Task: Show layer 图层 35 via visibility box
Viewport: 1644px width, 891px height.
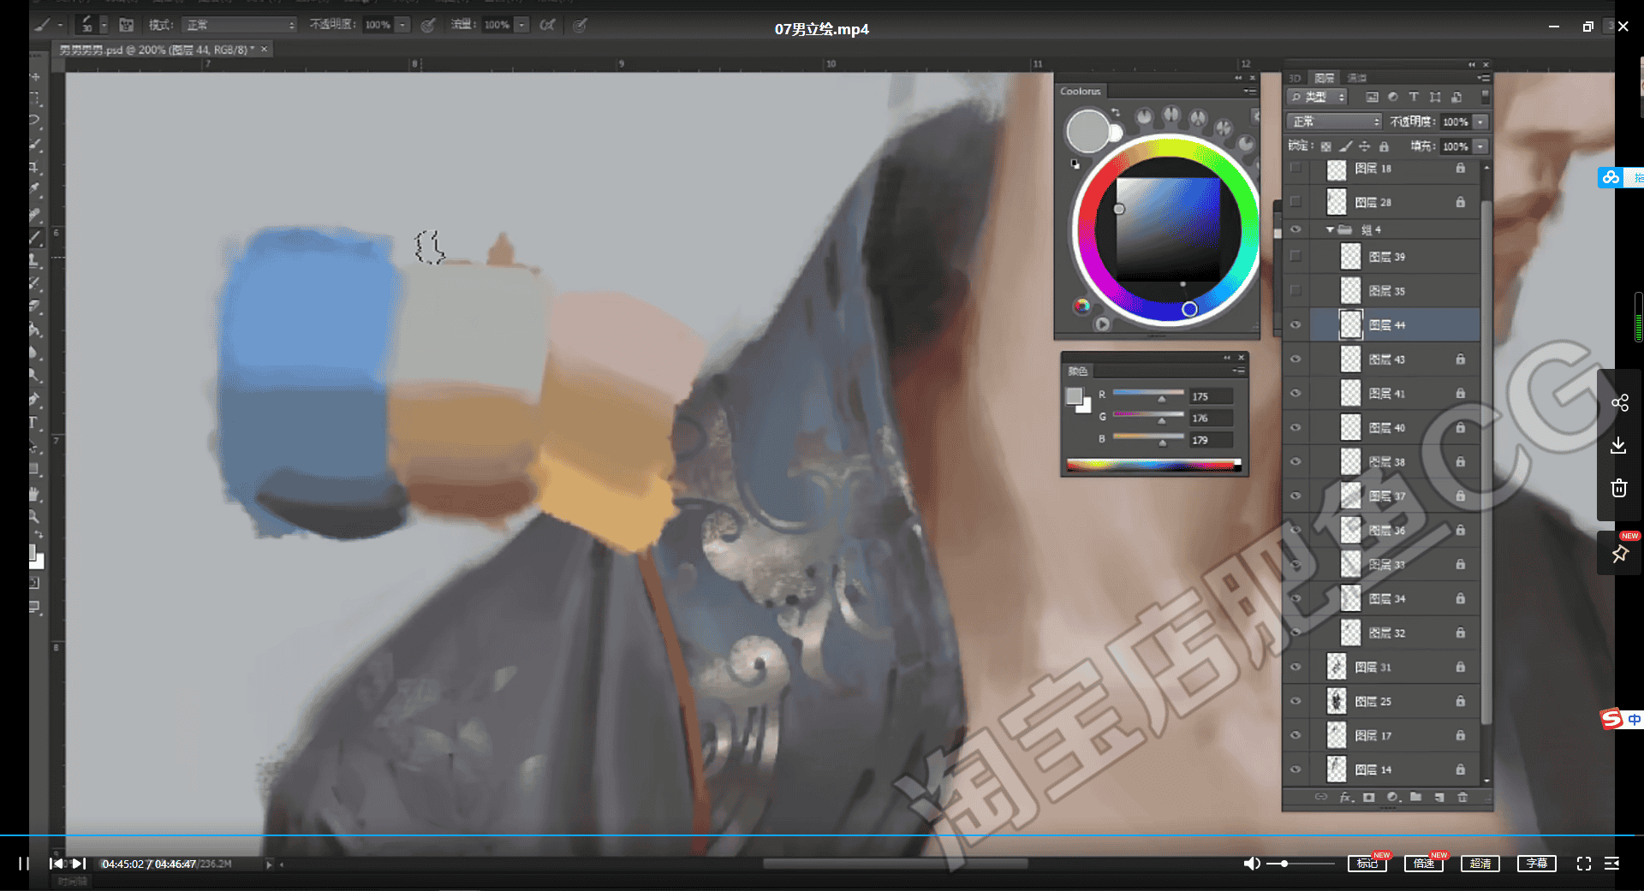Action: (x=1296, y=291)
